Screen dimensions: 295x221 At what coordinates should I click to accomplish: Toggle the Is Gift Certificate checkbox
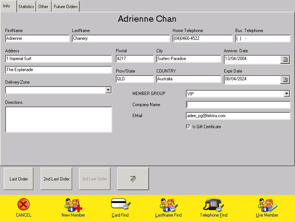pyautogui.click(x=188, y=127)
